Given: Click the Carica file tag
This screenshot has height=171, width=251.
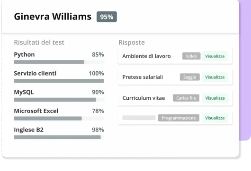Looking at the screenshot, I should point(186,98).
